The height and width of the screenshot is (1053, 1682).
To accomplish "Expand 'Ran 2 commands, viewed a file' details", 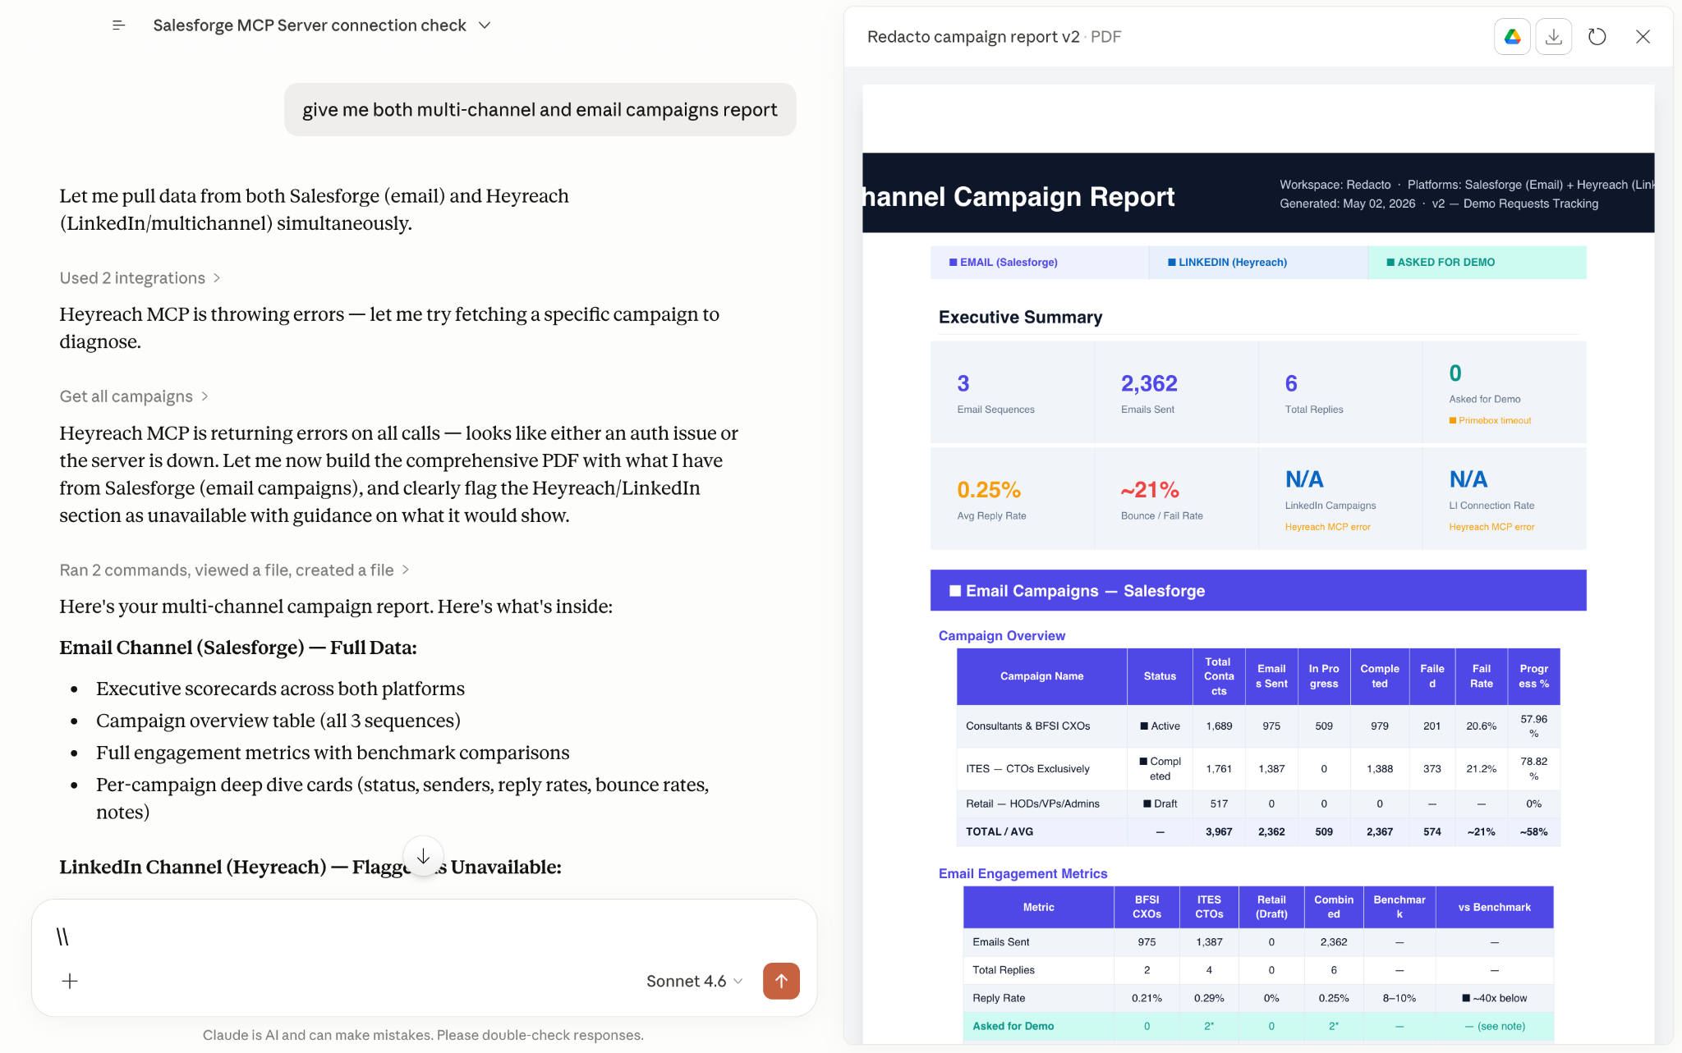I will click(234, 570).
